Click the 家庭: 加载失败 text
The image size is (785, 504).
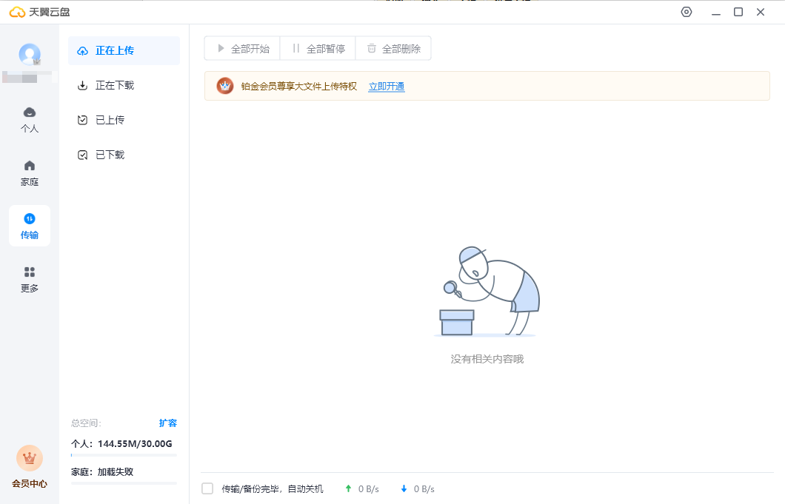point(102,472)
